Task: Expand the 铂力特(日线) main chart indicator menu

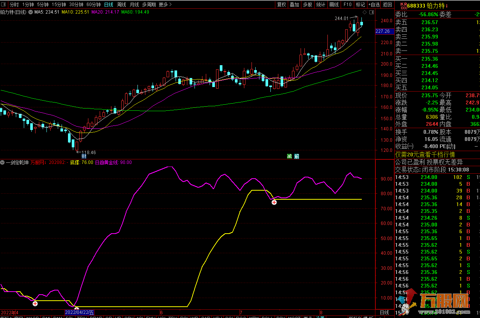Action: [x=30, y=12]
